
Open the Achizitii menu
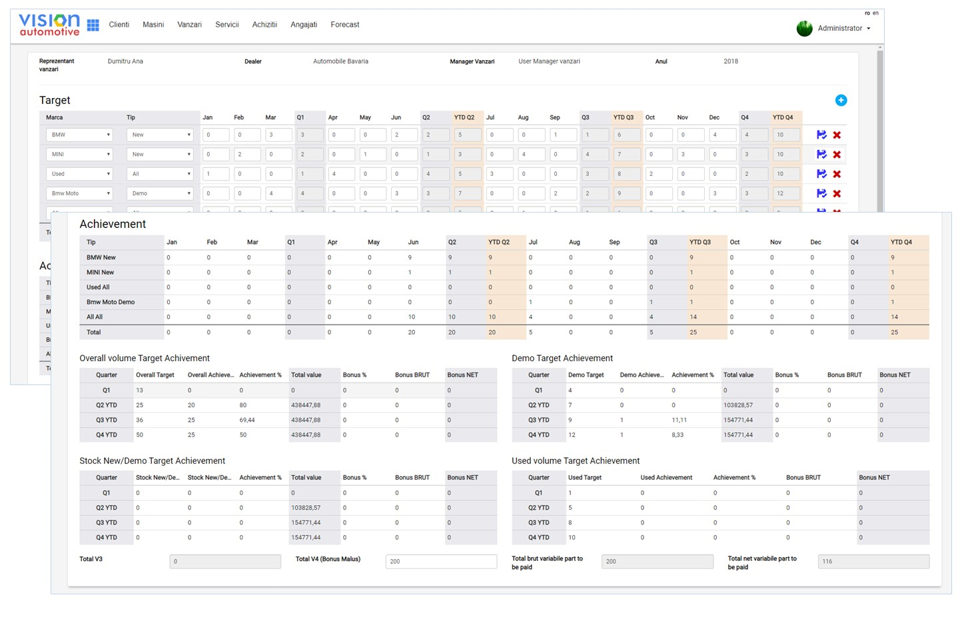pyautogui.click(x=264, y=25)
